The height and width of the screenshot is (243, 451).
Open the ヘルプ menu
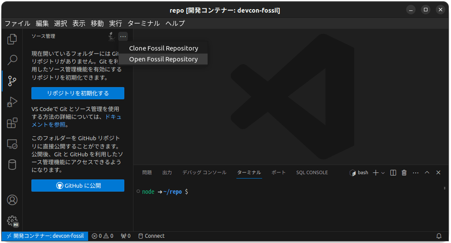click(175, 23)
